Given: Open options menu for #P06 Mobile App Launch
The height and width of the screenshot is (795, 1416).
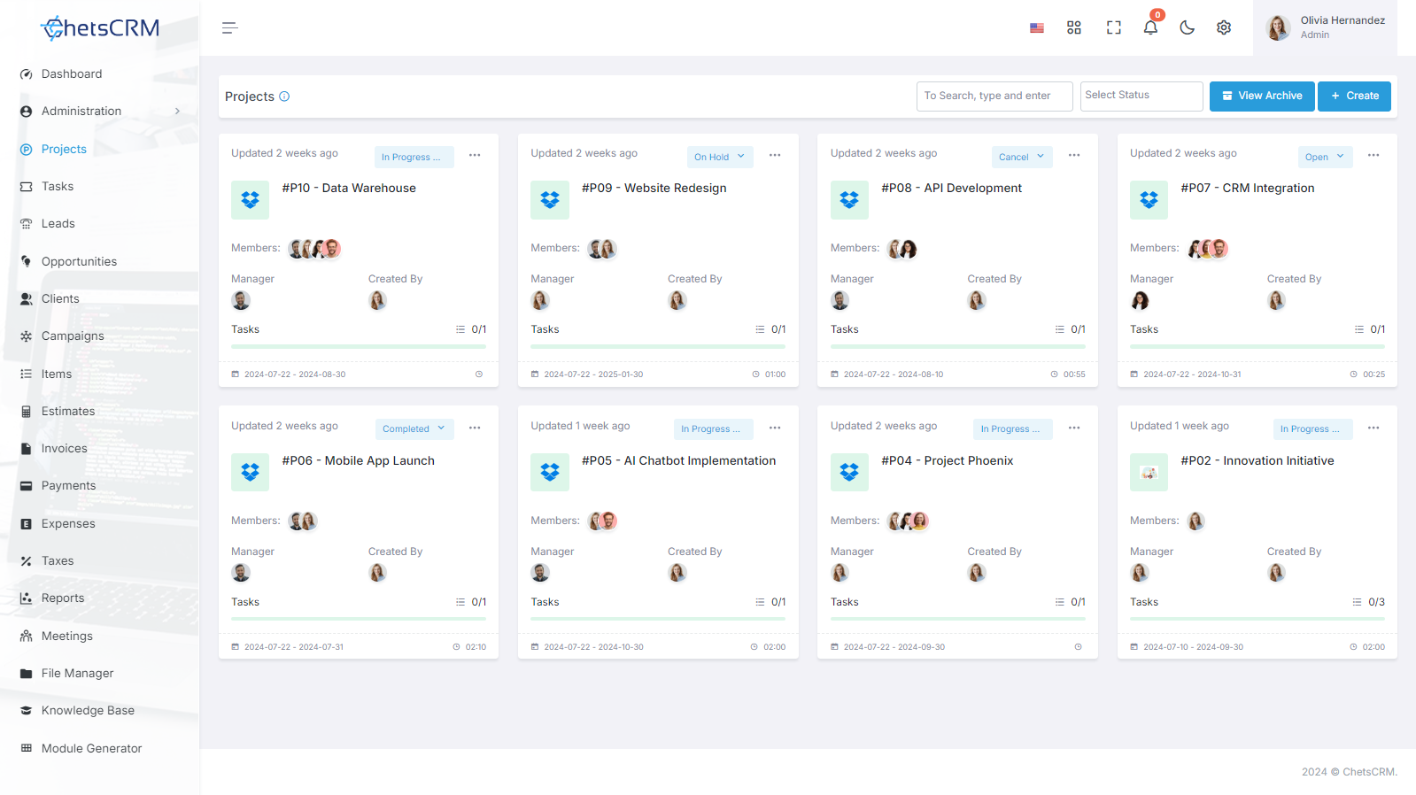Looking at the screenshot, I should (475, 428).
